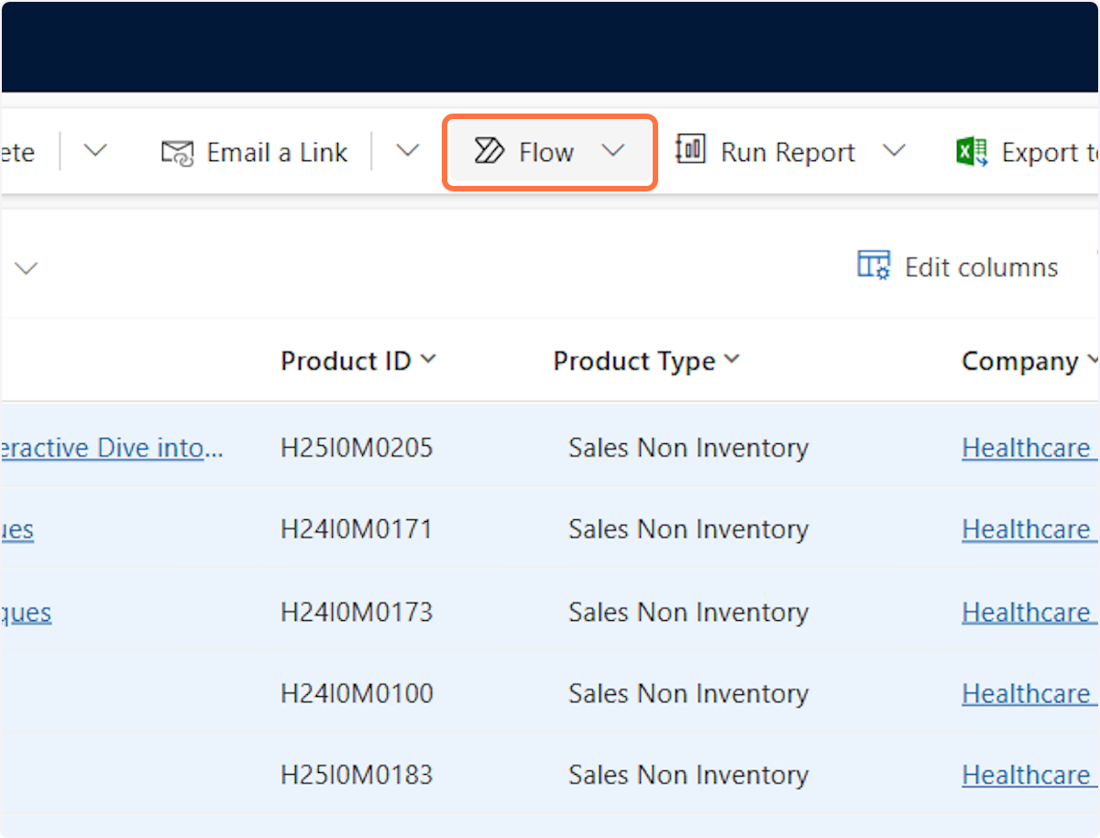Open the chevron next to Email a Link
The height and width of the screenshot is (838, 1100).
click(408, 151)
